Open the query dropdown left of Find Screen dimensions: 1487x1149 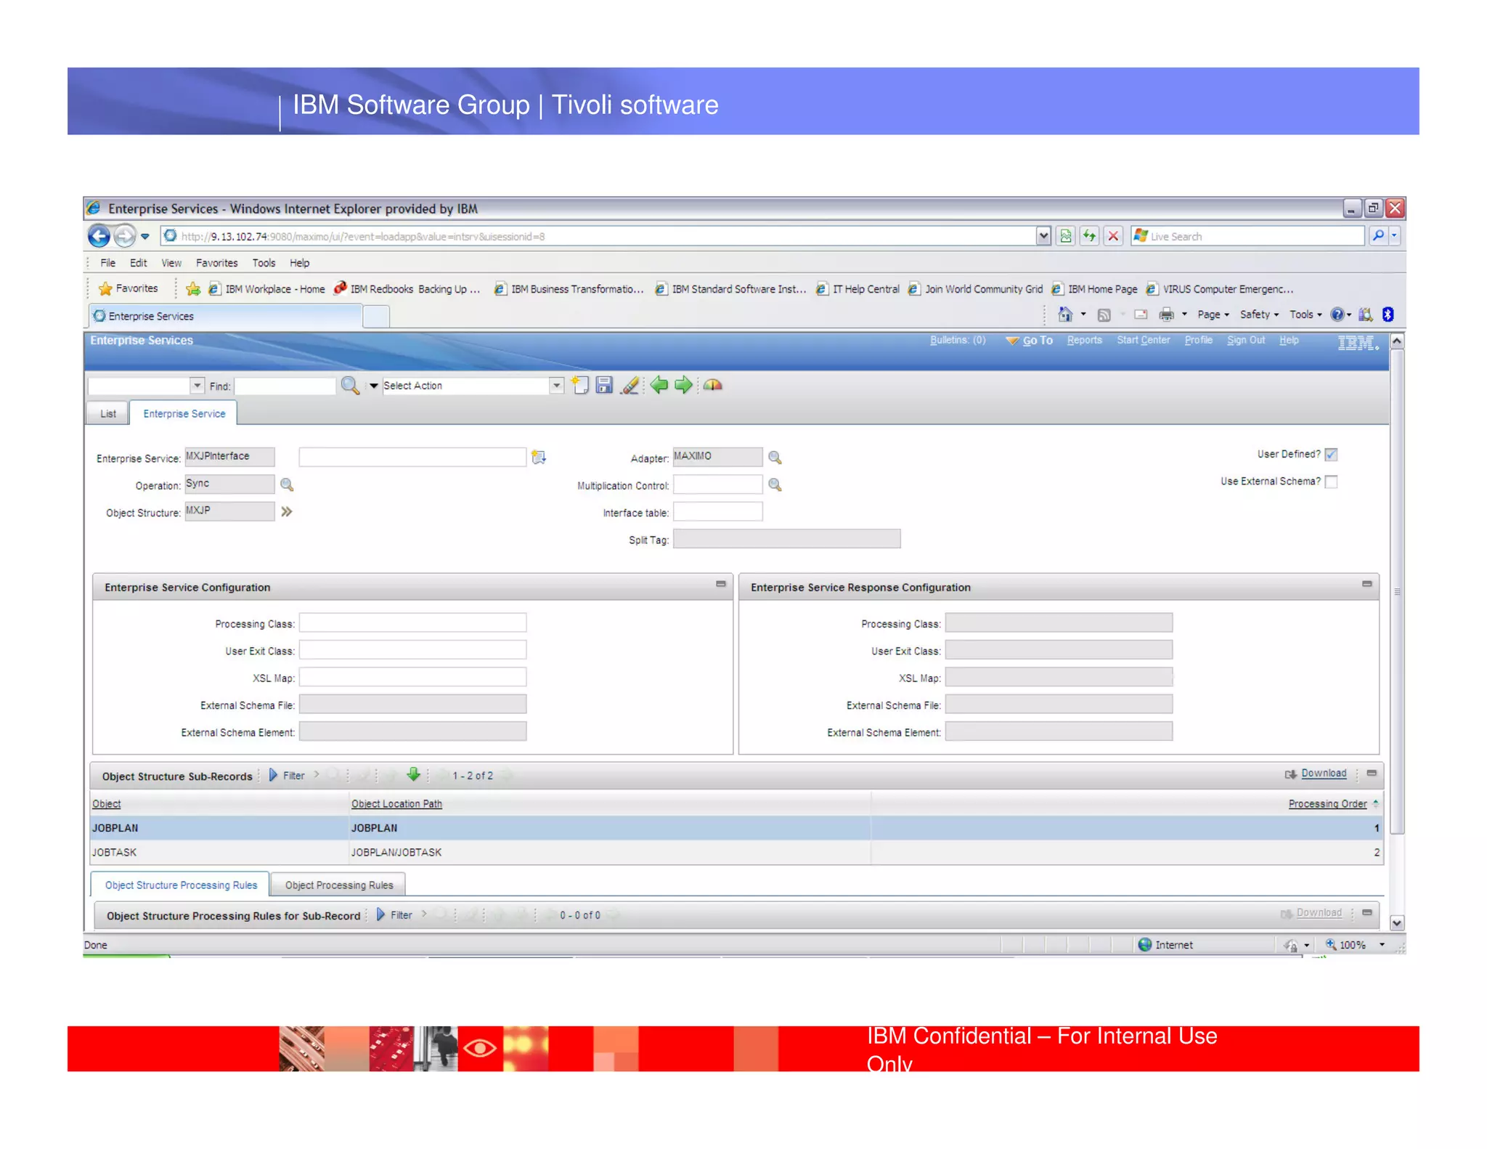197,386
